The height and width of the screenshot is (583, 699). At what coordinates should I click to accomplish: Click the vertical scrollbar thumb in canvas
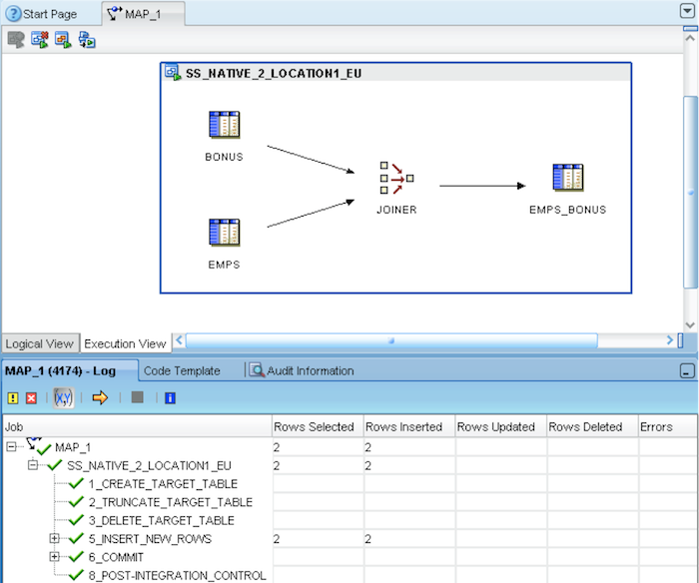(x=691, y=192)
